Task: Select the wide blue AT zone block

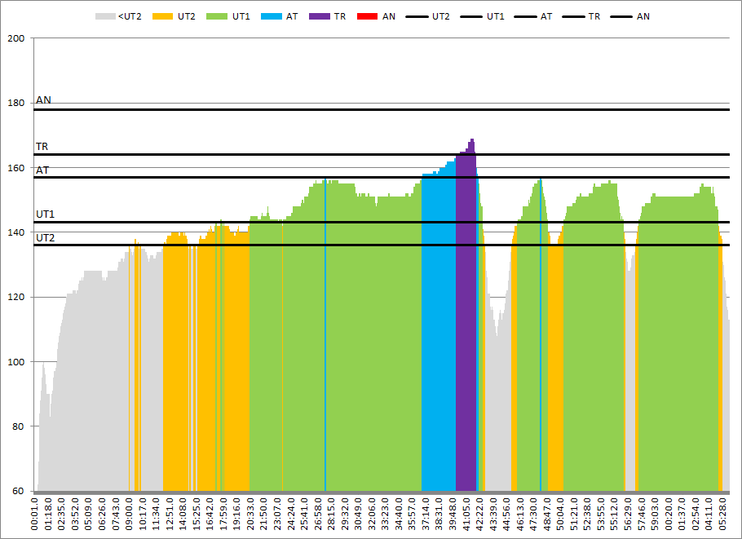Action: (x=439, y=326)
